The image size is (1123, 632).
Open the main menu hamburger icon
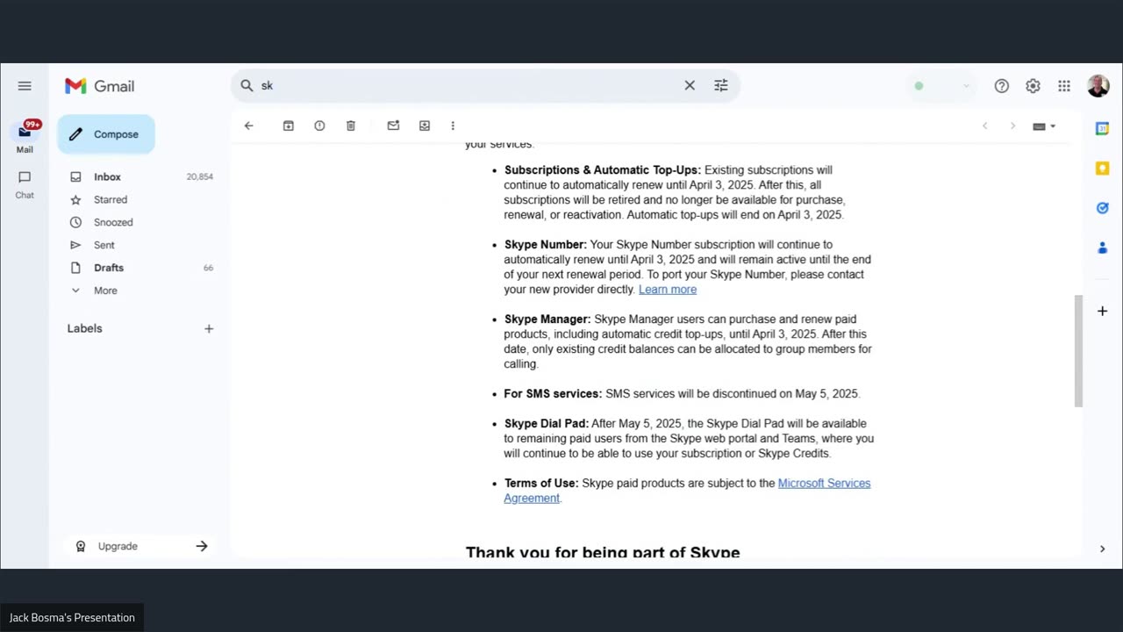25,86
